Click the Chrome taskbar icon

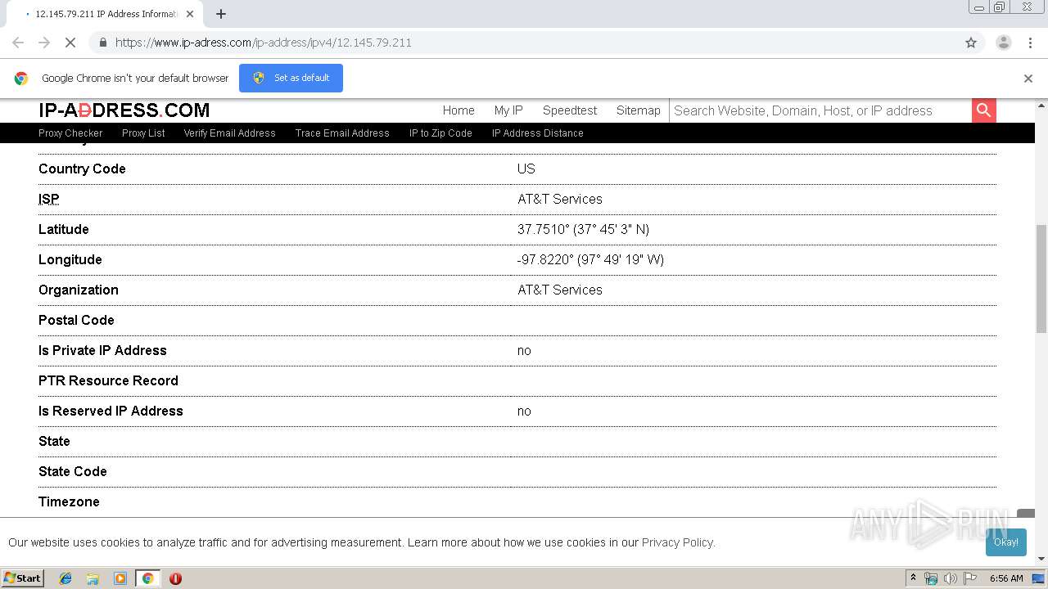tap(147, 578)
